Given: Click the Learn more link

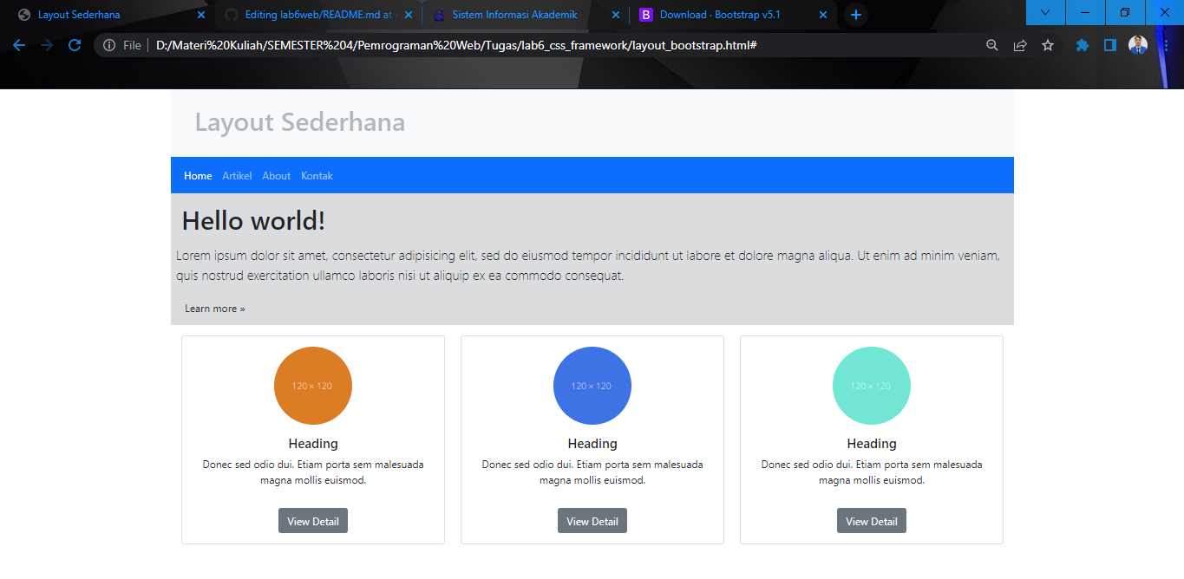Looking at the screenshot, I should (x=214, y=308).
